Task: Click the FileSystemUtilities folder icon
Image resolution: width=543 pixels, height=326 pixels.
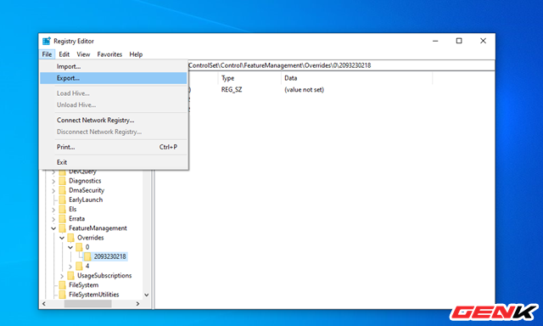Action: click(x=62, y=295)
